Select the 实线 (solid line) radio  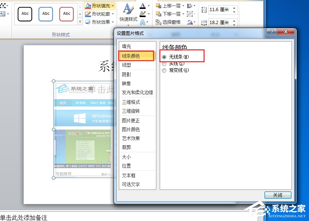pos(164,63)
